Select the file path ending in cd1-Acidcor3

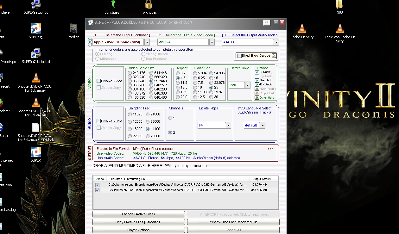click(x=178, y=190)
